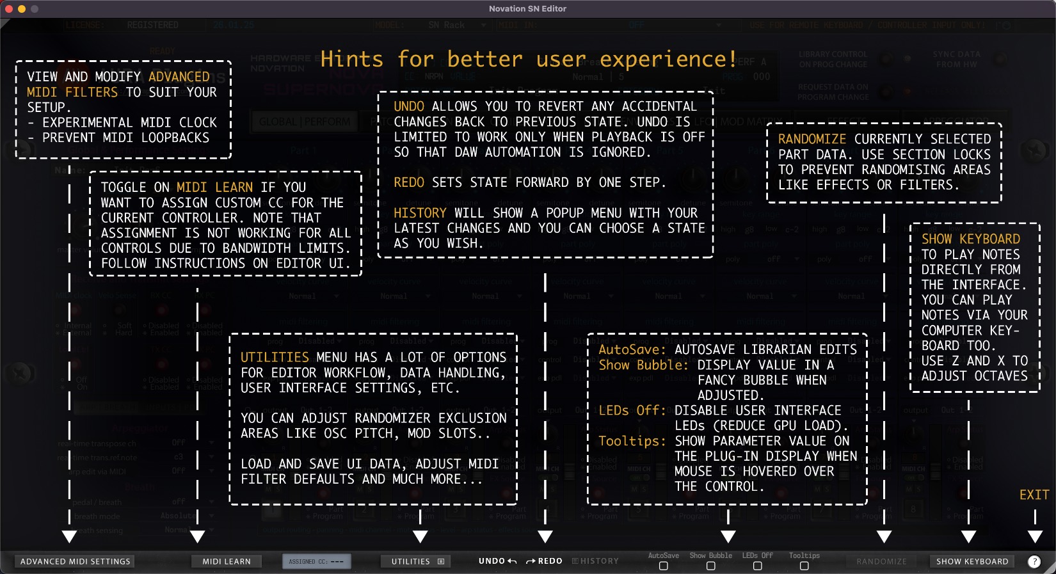
Task: Click the Show Keyboard button
Action: (972, 561)
